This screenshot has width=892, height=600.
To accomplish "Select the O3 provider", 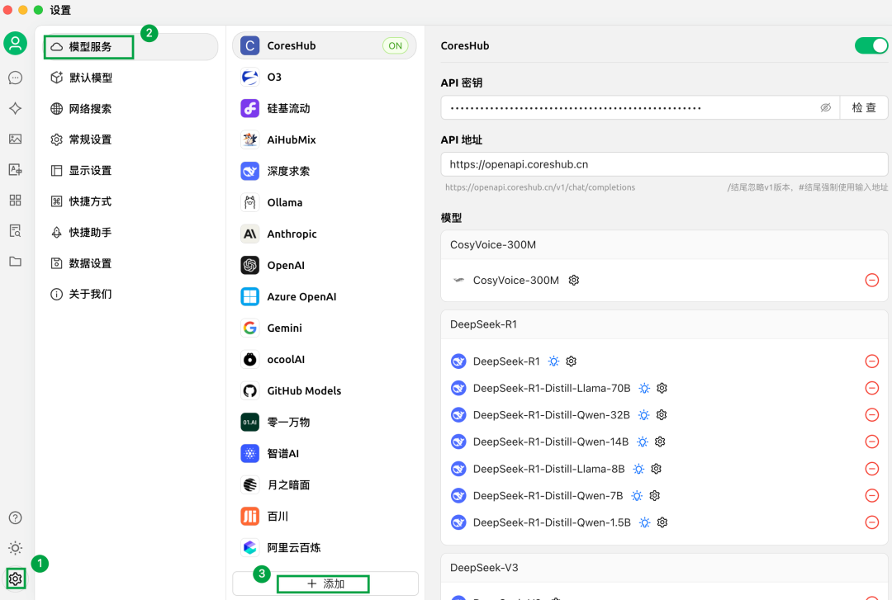I will tap(325, 77).
